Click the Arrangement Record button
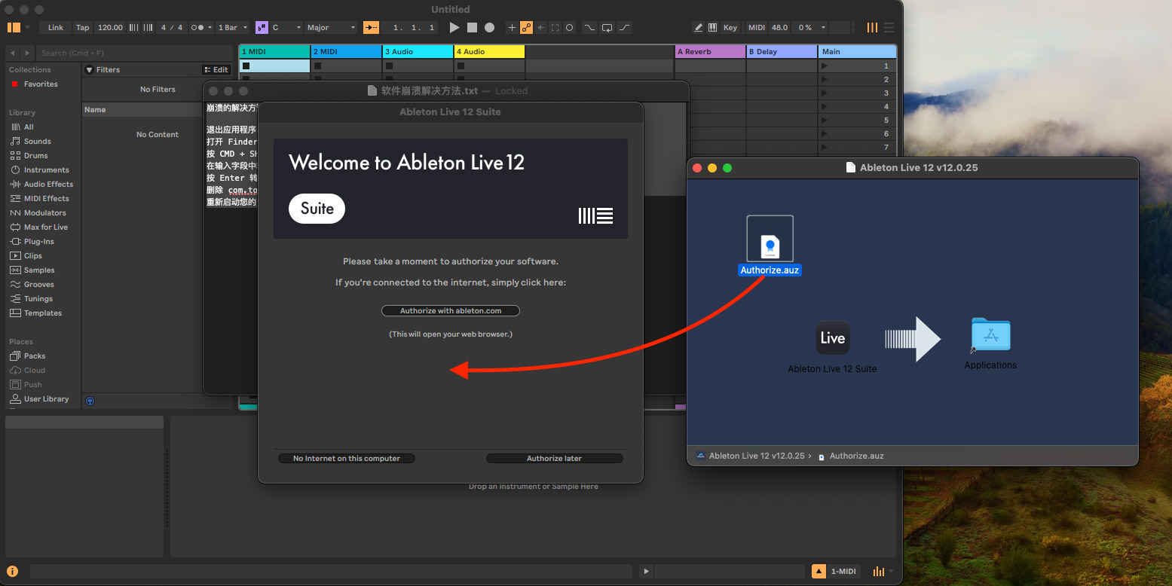Image resolution: width=1172 pixels, height=586 pixels. click(x=489, y=27)
